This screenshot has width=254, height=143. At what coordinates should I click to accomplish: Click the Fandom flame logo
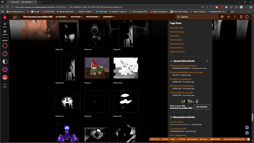5,17
